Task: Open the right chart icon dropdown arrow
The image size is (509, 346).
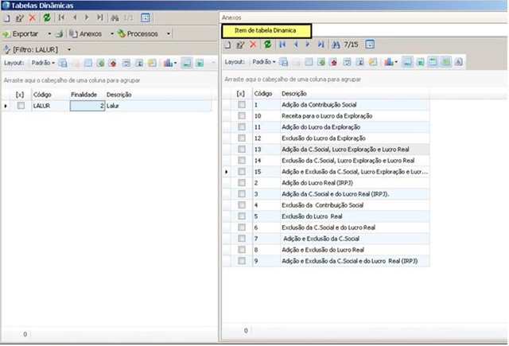Action: pyautogui.click(x=396, y=62)
